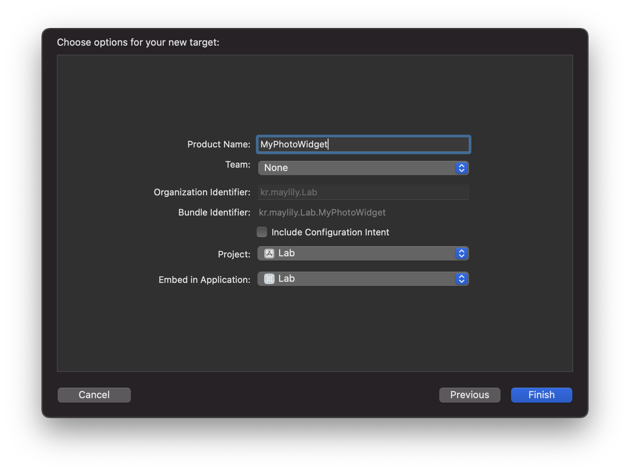This screenshot has width=630, height=473.
Task: Open the Team dropdown showing None
Action: [x=355, y=168]
